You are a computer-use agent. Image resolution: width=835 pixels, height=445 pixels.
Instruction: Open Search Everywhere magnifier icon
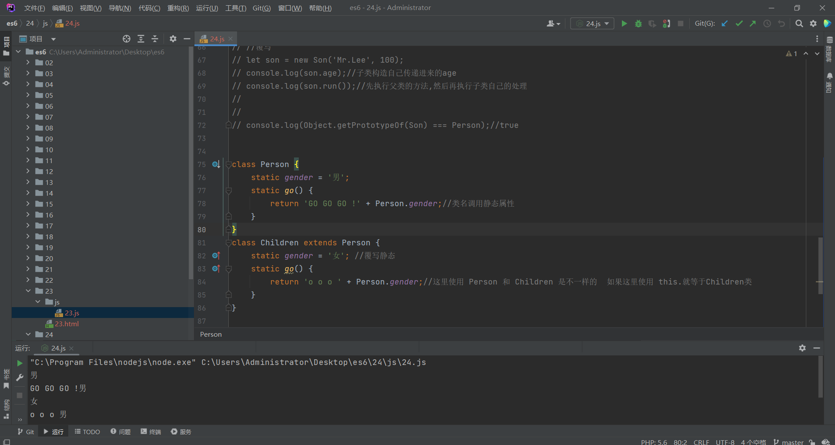coord(799,23)
